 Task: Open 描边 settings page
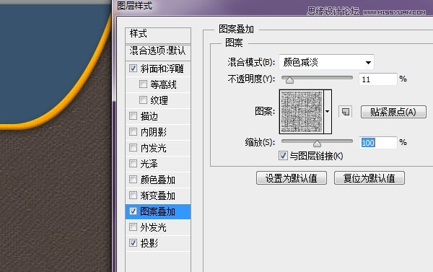tap(149, 116)
